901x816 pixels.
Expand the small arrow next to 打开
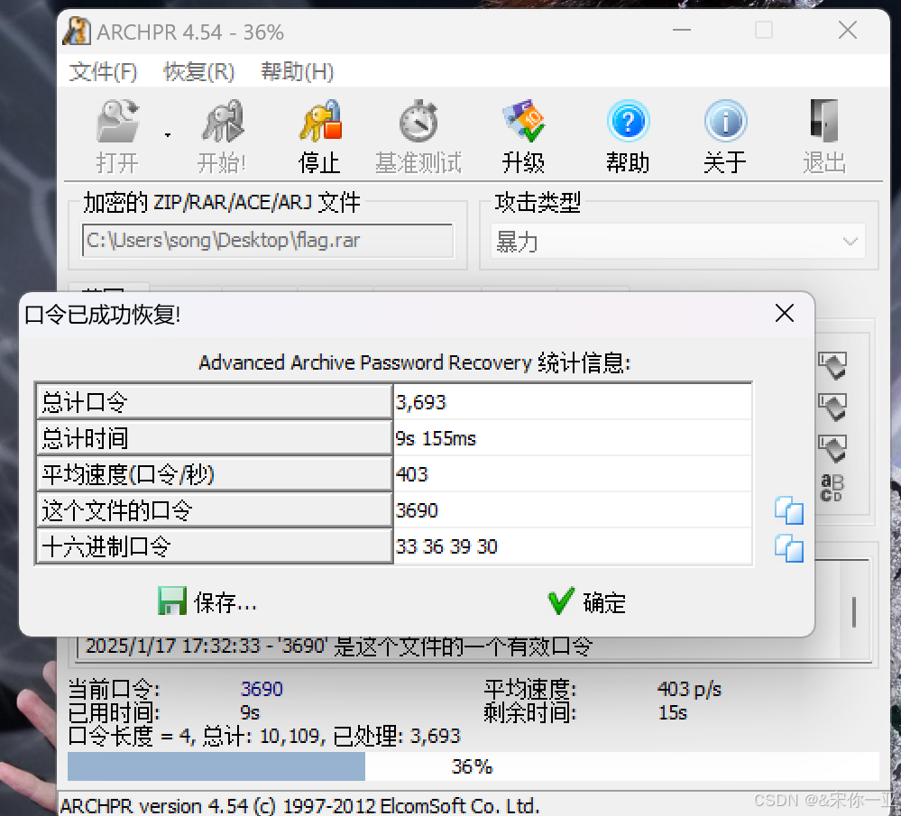tap(167, 135)
